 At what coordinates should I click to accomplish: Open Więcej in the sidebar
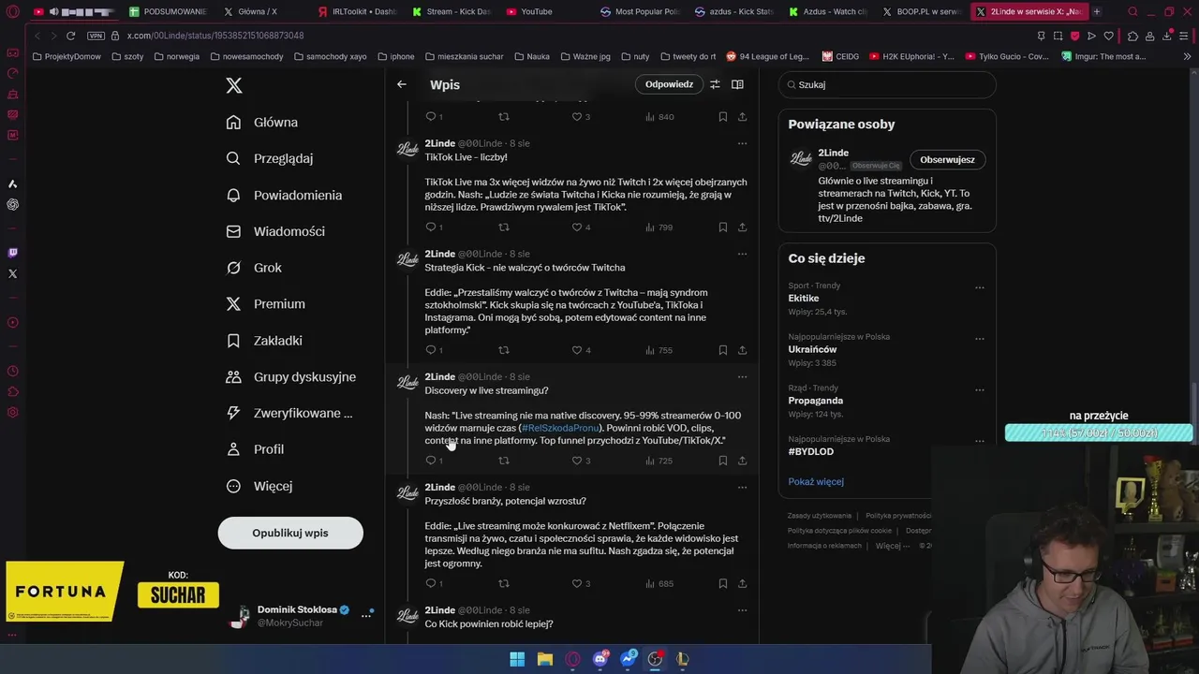[x=259, y=486]
